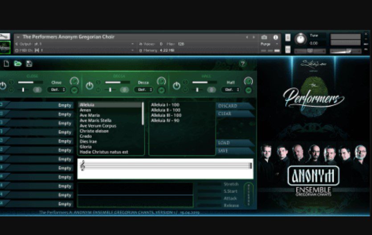Click the round knob beside Hall label
Image resolution: width=372 pixels, height=235 pixels.
249,82
